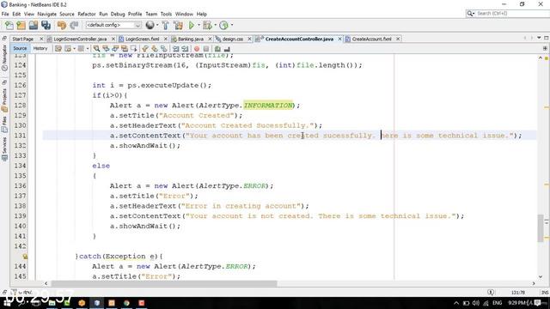This screenshot has height=309, width=550.
Task: Open the editor Back button dropdown arrow
Action: [x=75, y=49]
